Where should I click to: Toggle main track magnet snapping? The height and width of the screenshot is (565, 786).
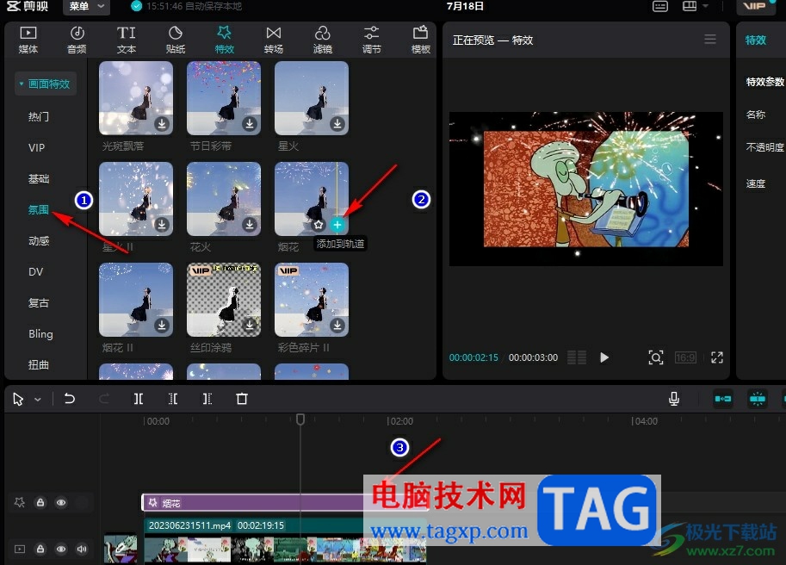pos(723,399)
